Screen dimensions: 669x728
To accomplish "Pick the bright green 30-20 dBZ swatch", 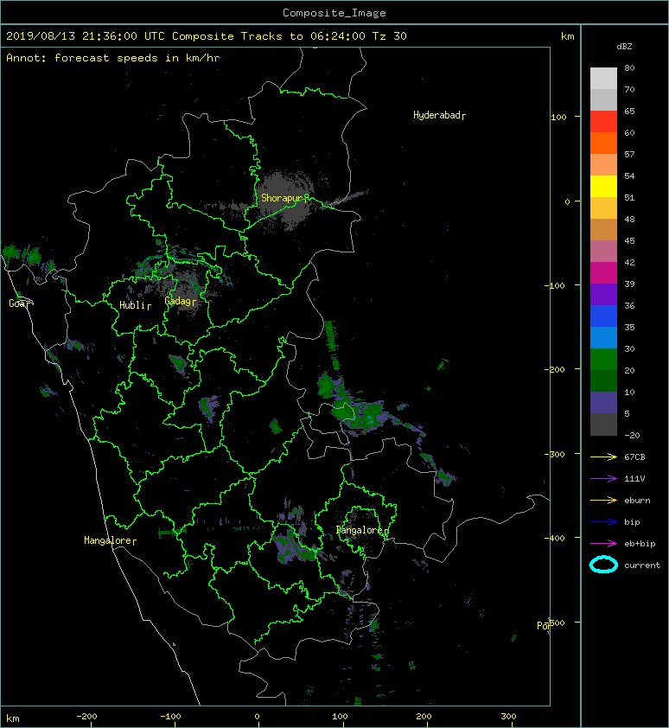I will coord(603,359).
